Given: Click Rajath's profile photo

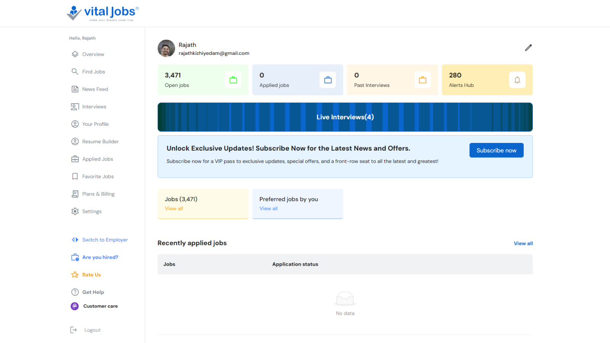Looking at the screenshot, I should [x=166, y=48].
